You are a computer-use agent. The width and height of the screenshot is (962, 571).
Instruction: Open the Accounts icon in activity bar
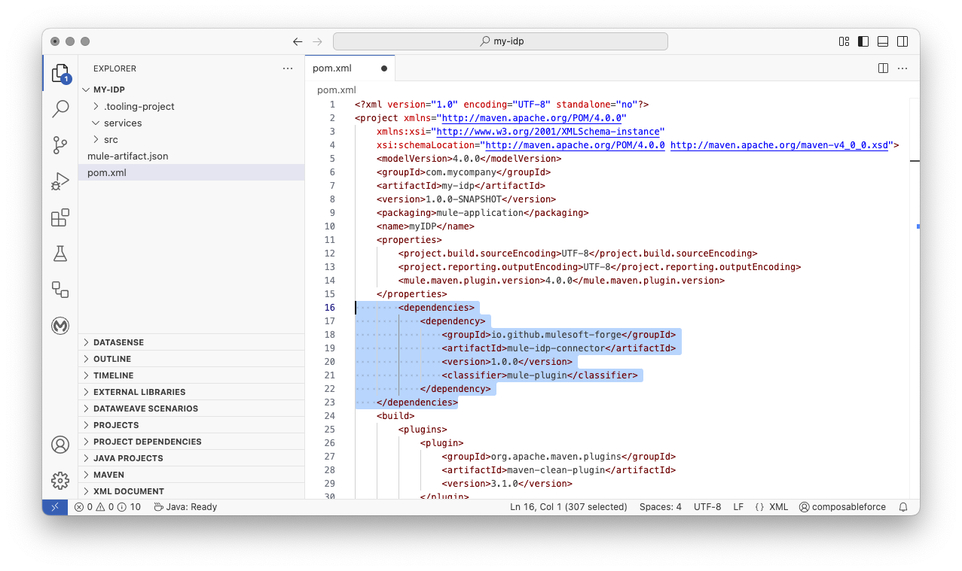point(60,445)
